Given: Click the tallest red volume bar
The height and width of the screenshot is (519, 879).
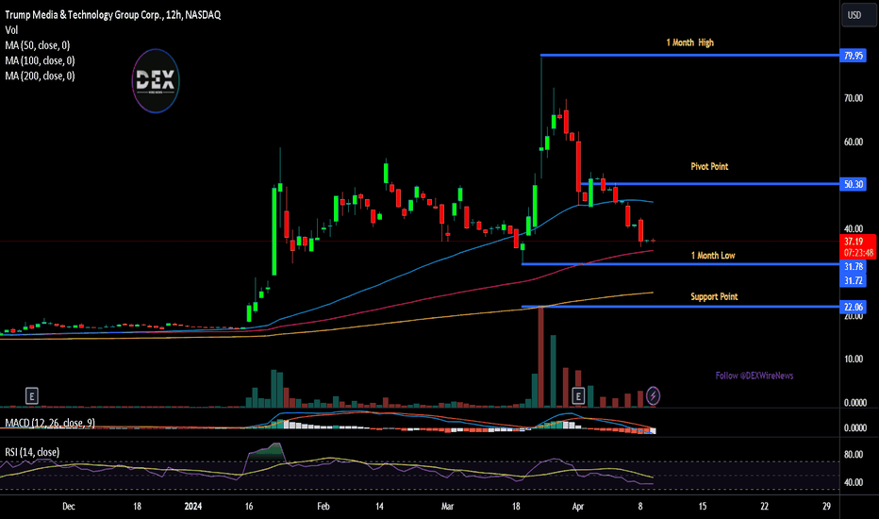Looking at the screenshot, I should 541,357.
